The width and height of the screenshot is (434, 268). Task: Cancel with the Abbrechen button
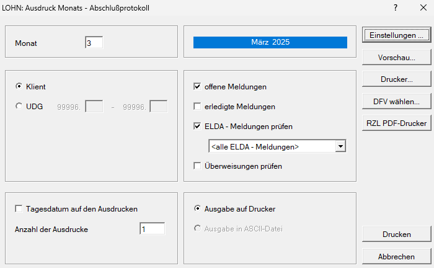[x=396, y=257]
